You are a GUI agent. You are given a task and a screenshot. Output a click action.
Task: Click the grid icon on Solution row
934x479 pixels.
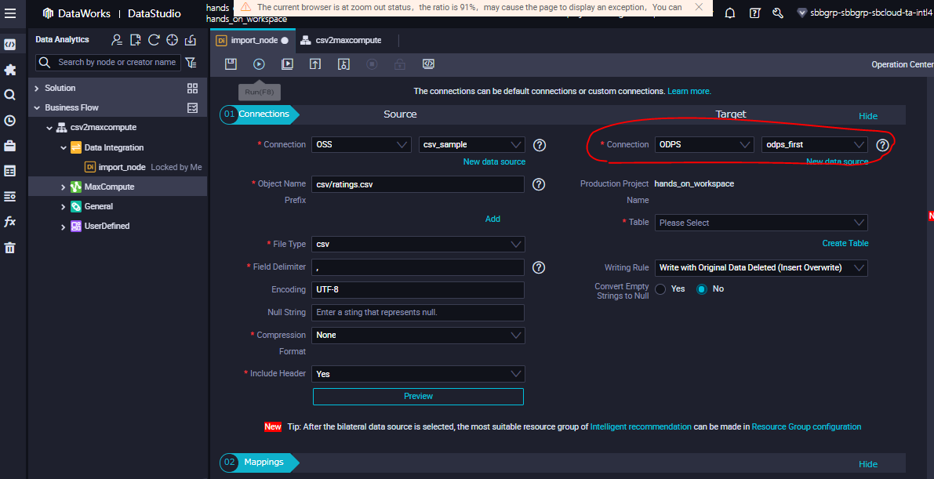[x=192, y=88]
